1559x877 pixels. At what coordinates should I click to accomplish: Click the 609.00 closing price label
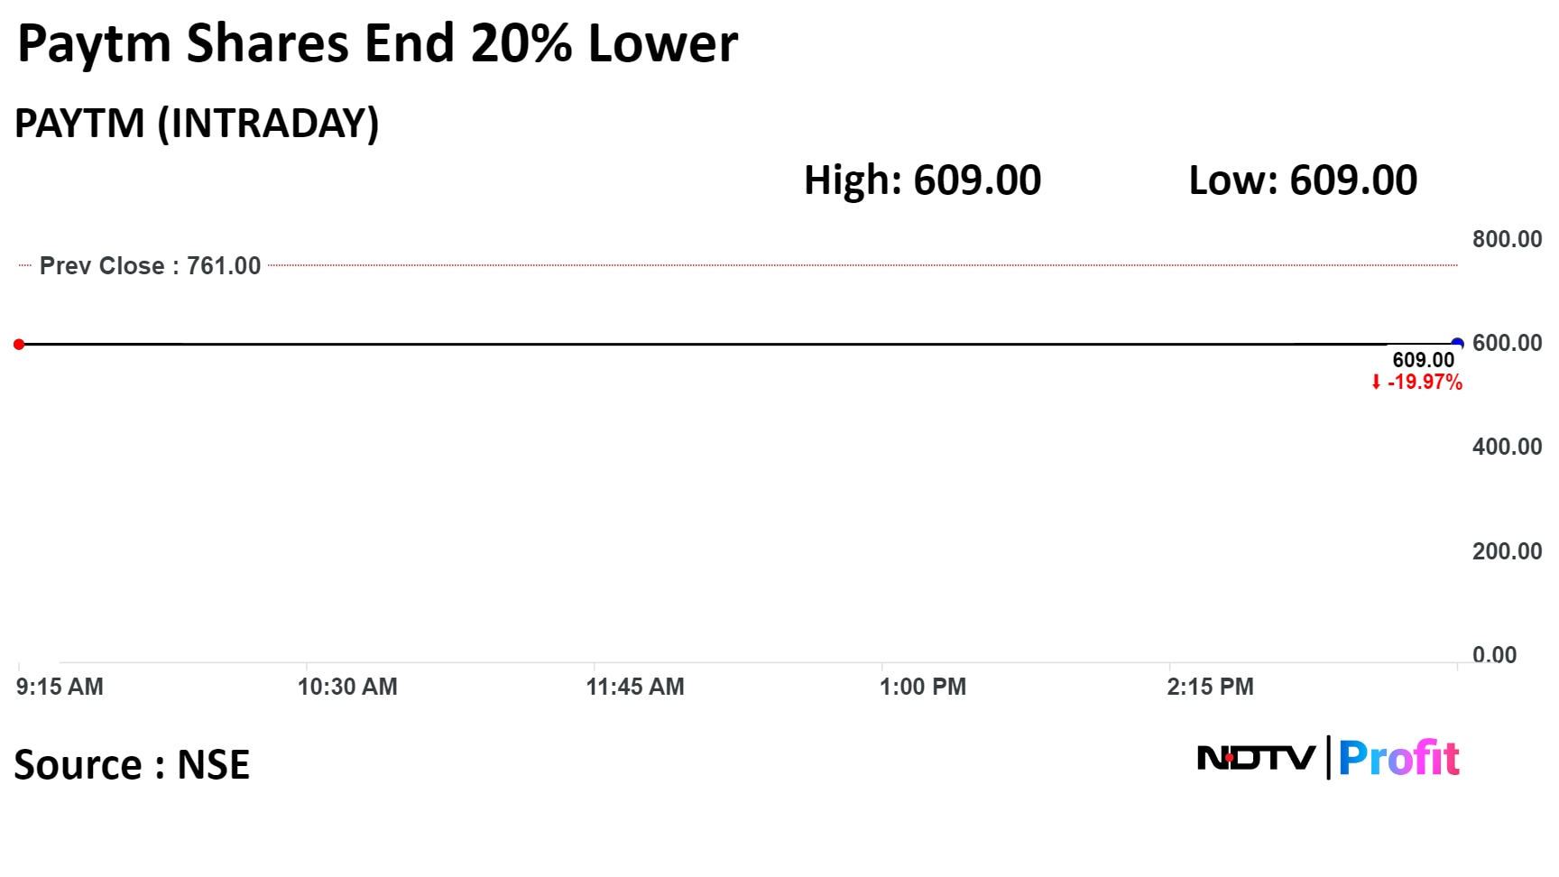(x=1423, y=360)
